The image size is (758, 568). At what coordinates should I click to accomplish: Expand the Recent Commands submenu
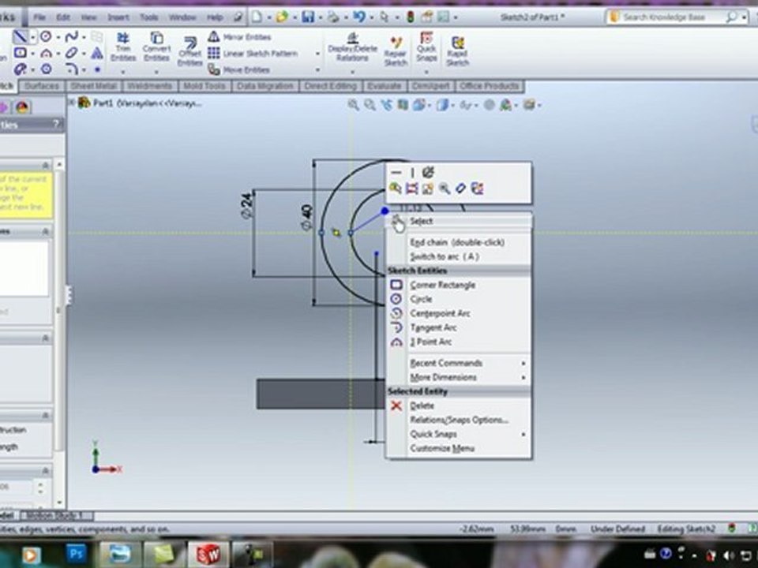pyautogui.click(x=460, y=363)
